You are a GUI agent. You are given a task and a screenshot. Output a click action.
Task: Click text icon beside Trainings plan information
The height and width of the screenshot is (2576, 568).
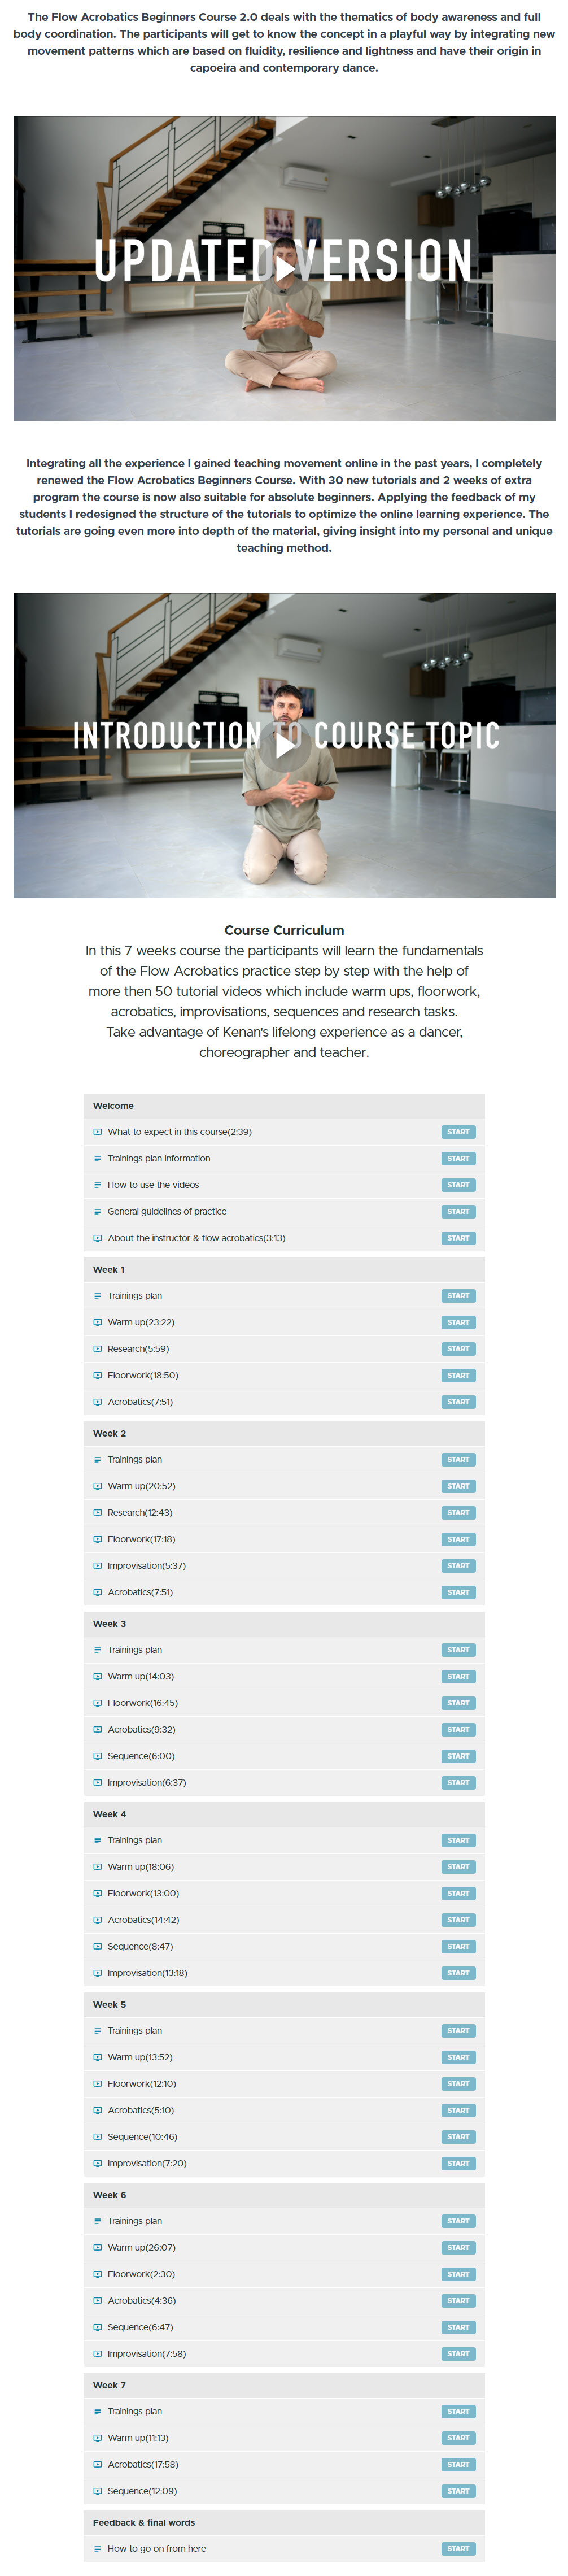97,1158
